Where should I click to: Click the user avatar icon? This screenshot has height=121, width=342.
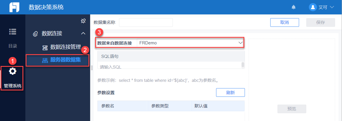313,7
